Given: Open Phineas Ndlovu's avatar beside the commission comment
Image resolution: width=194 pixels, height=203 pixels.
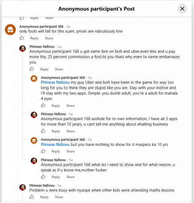Looking at the screenshot, I should coord(23,49).
